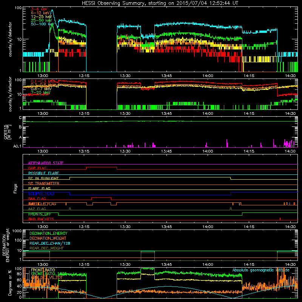The height and width of the screenshot is (302, 302).
Task: Click the DECIMATION_ENERGY legend label
Action: [x=48, y=233]
